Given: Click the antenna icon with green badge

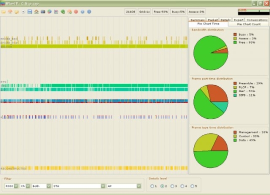Looking at the screenshot, I should click(x=69, y=12).
